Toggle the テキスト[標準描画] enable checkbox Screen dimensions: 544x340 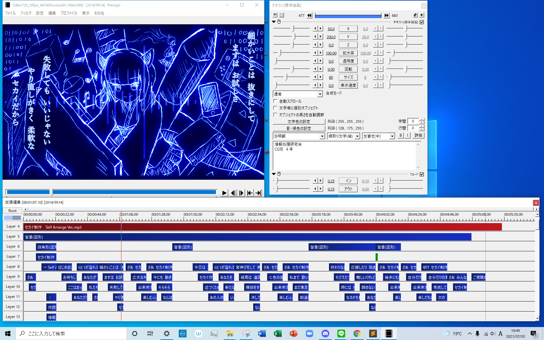pos(422,22)
